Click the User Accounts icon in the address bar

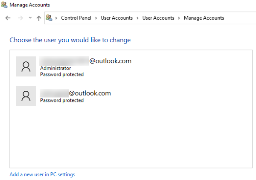point(49,18)
